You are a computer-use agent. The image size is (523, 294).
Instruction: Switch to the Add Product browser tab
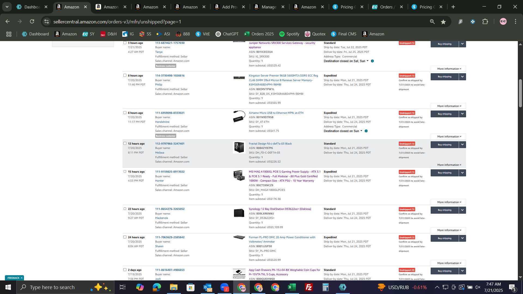pyautogui.click(x=230, y=7)
